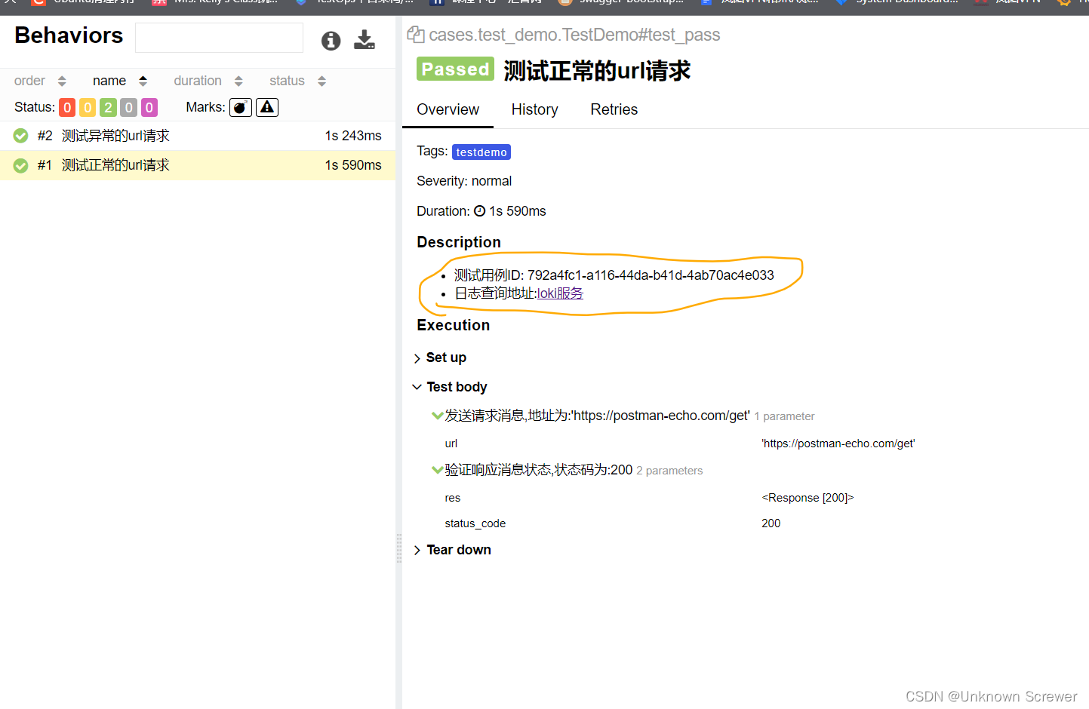Click the cases.test_demo.TestDemo#test_pass path
Viewport: 1089px width, 709px height.
click(x=574, y=35)
